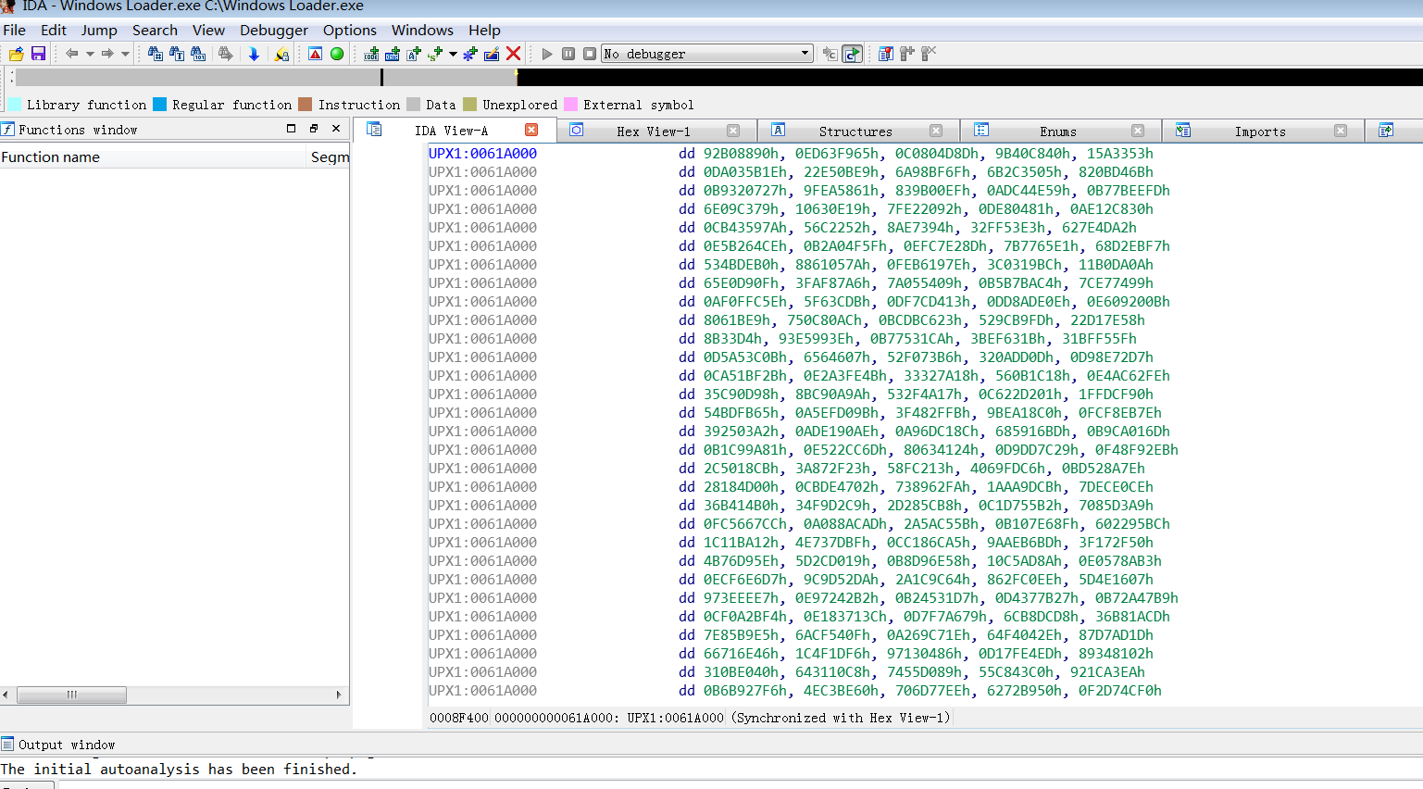Screen dimensions: 1423x789
Task: Click the green 'S' plus string icon
Action: pos(435,54)
